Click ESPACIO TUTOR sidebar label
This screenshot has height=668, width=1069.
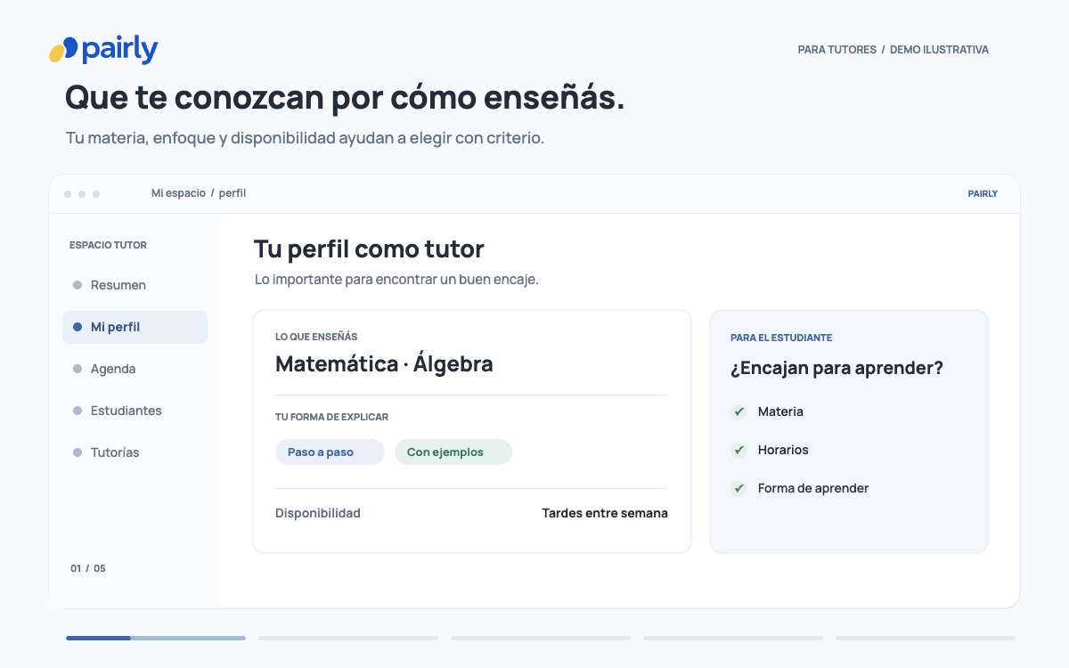click(x=108, y=245)
